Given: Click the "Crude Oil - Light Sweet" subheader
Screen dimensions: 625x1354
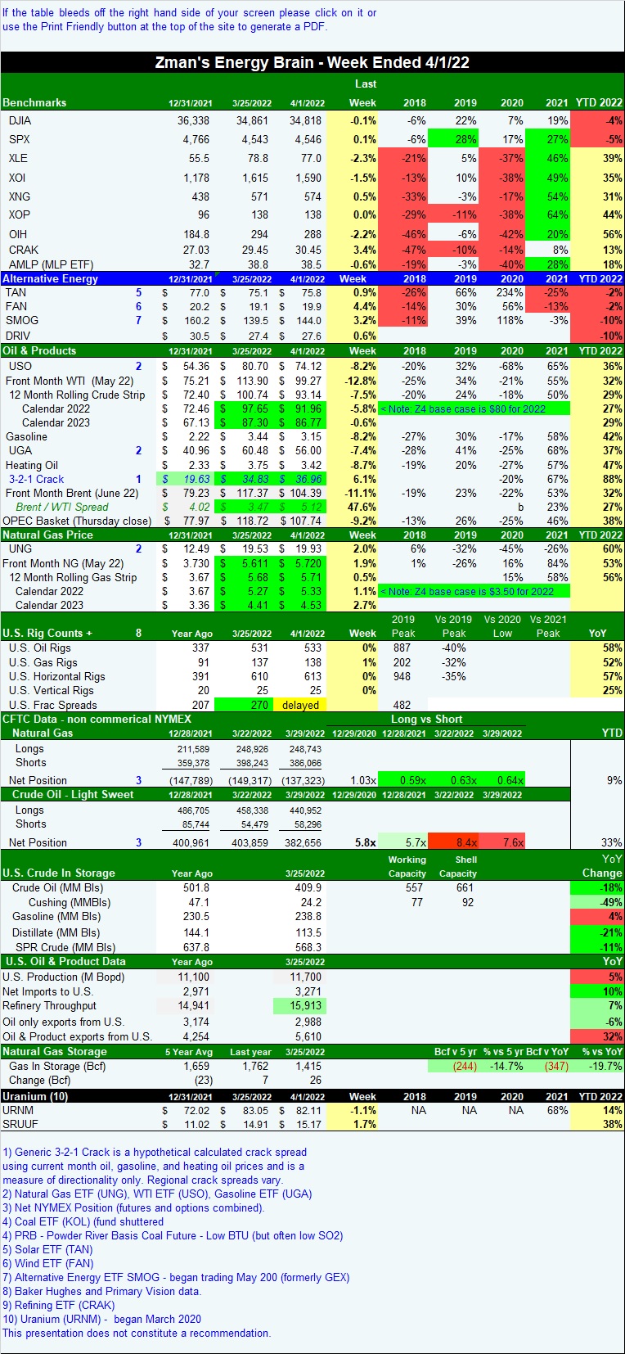Looking at the screenshot, I should coord(73,794).
